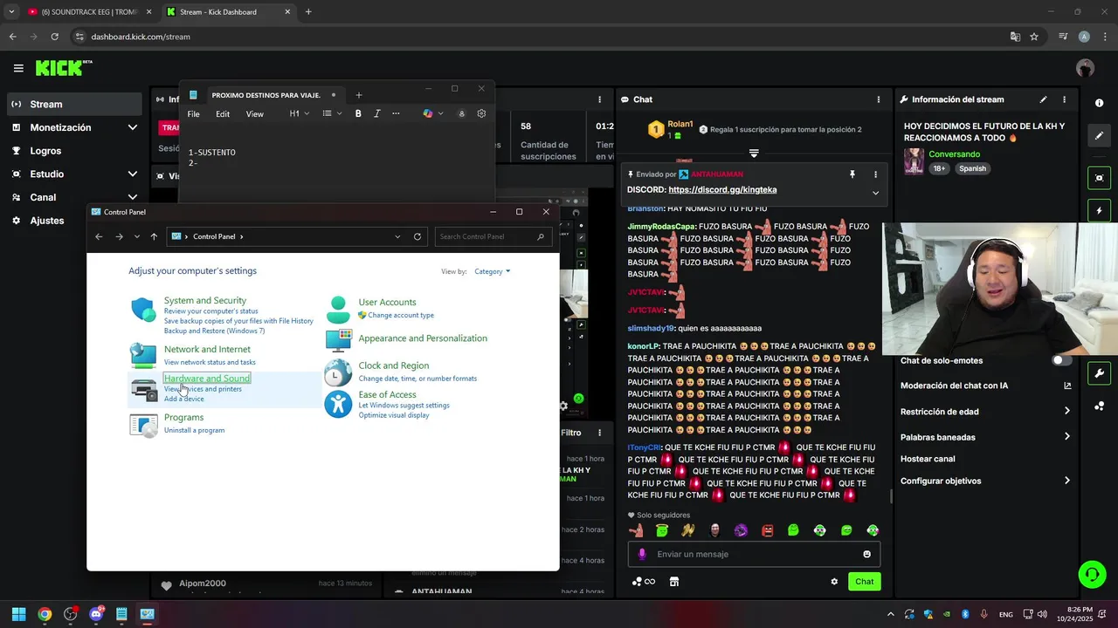Open the emoji picker in message box
The image size is (1118, 628).
[x=866, y=554]
